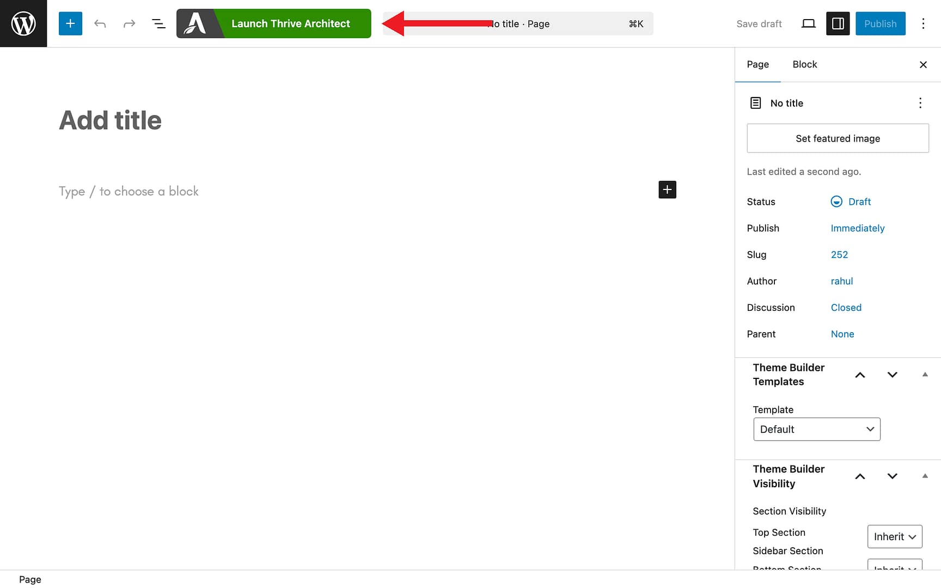Open the block inserter
The image size is (941, 588).
[x=70, y=23]
